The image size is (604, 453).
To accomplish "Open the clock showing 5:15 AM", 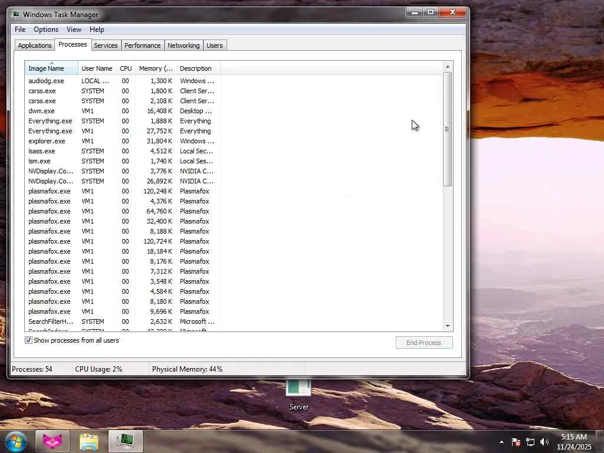I will pos(574,442).
